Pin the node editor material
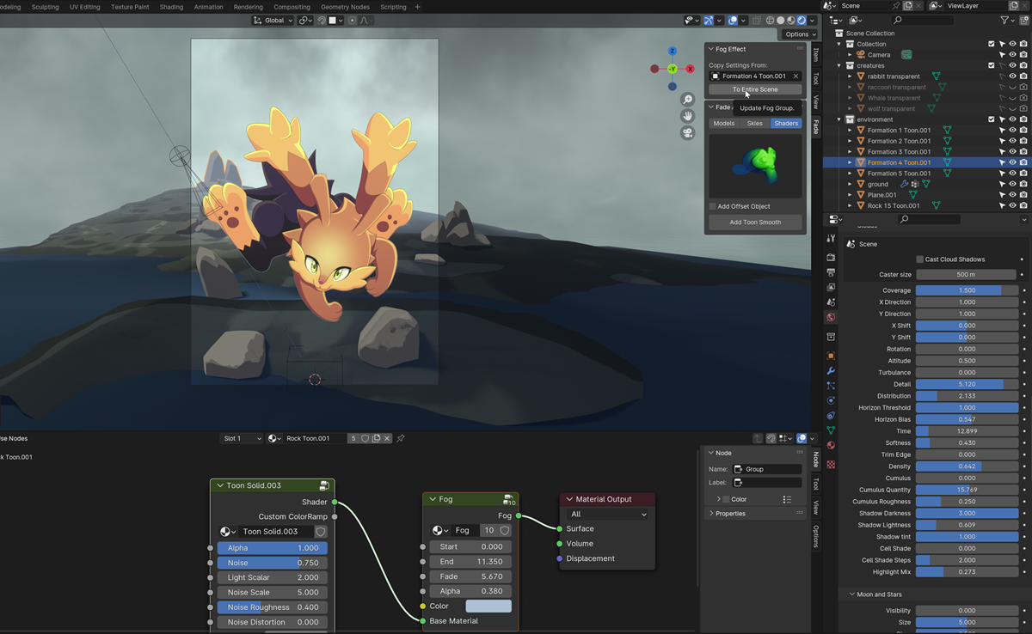Screen dimensions: 1032x634 point(401,438)
